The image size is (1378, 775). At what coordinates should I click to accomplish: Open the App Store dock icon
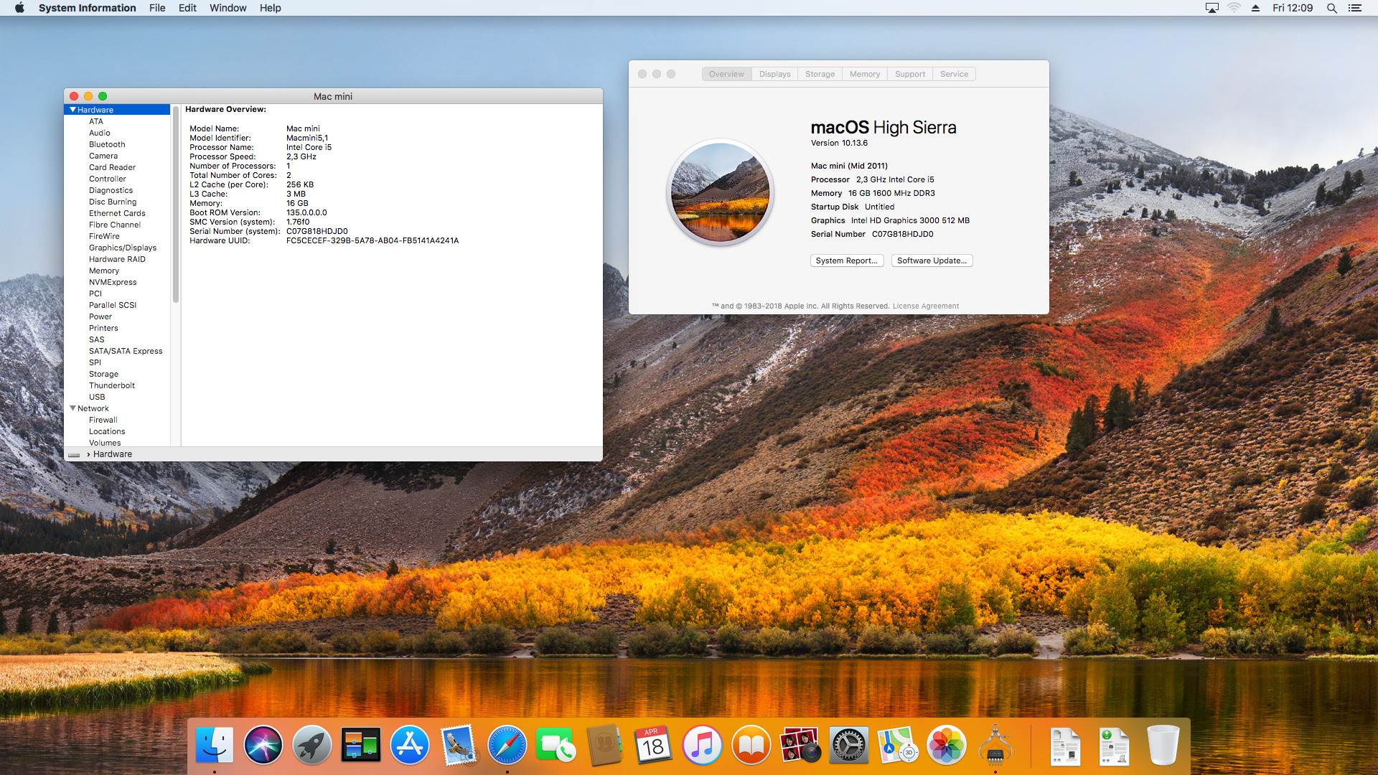pyautogui.click(x=409, y=745)
